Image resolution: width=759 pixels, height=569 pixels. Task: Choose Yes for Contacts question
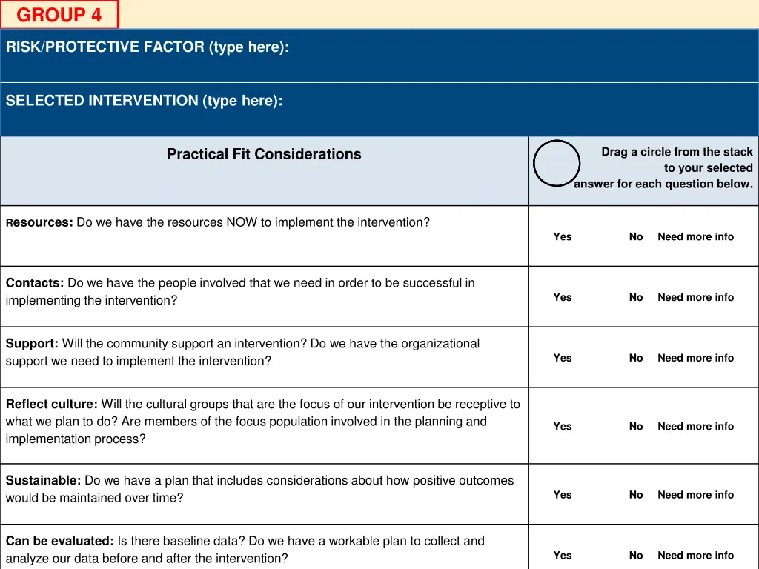563,297
